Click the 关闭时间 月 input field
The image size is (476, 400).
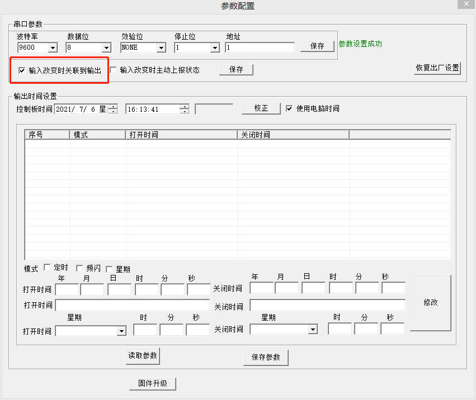(x=287, y=288)
